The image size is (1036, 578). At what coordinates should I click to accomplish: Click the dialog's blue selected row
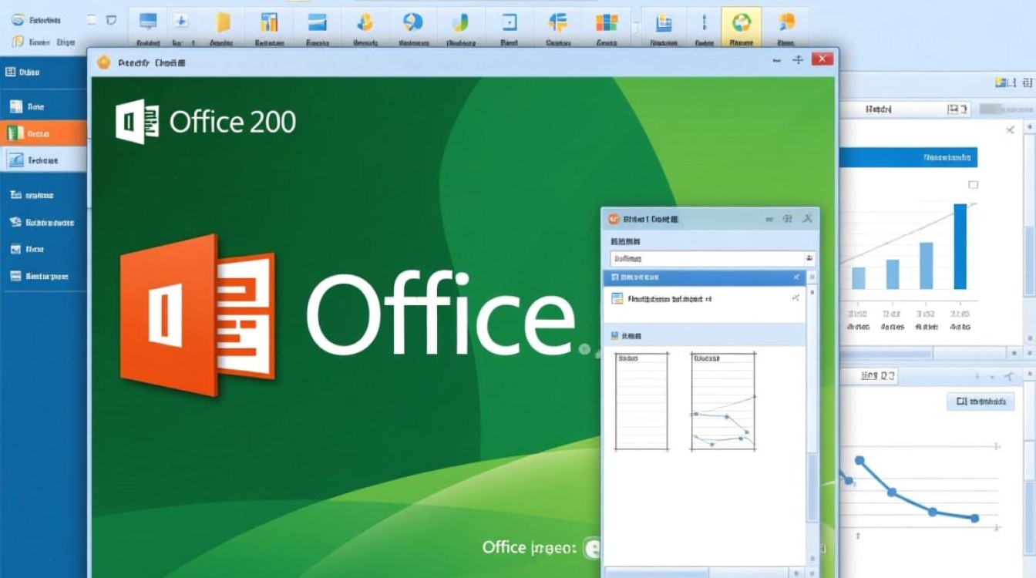tap(705, 277)
